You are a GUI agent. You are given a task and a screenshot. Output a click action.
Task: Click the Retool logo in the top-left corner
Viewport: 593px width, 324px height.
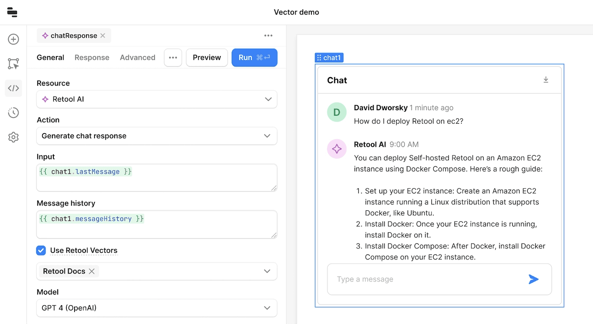coord(12,12)
